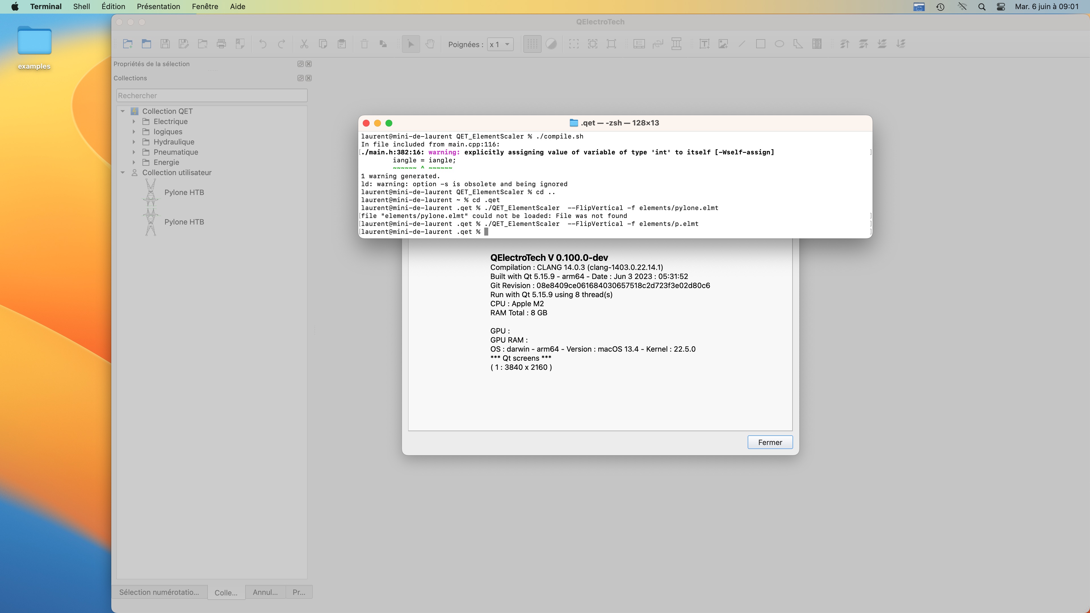Click the save-as floppy with pencil icon
The image size is (1090, 613).
pos(184,44)
